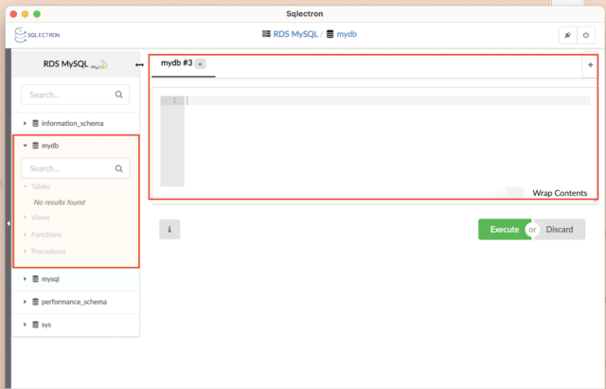
Task: Expand the sys database
Action: [x=25, y=325]
